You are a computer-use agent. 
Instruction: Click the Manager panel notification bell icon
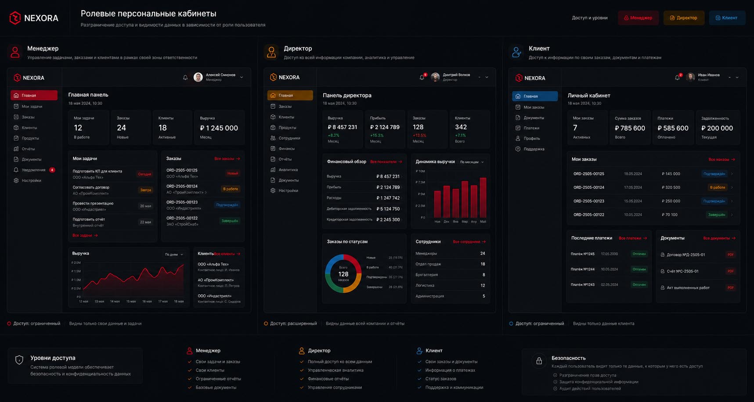(185, 77)
